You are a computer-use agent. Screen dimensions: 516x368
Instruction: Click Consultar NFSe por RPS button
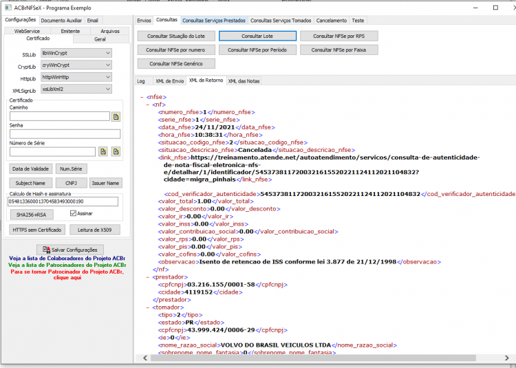[339, 36]
